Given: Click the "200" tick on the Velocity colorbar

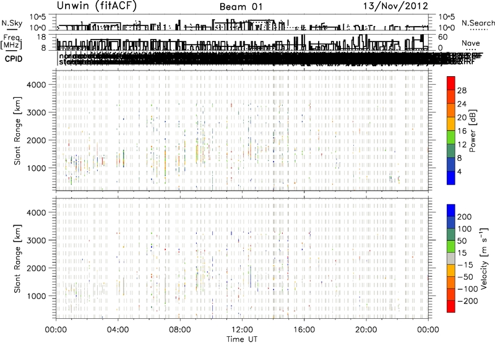Looking at the screenshot, I should click(x=464, y=217).
